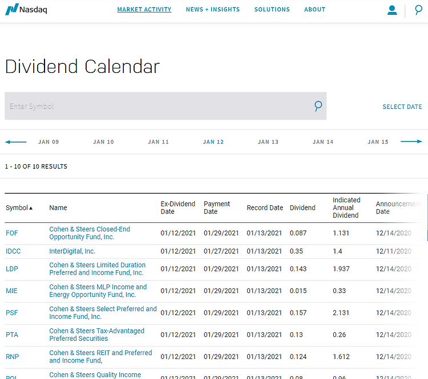This screenshot has width=428, height=379.
Task: Open the MIE symbol link
Action: tap(11, 291)
